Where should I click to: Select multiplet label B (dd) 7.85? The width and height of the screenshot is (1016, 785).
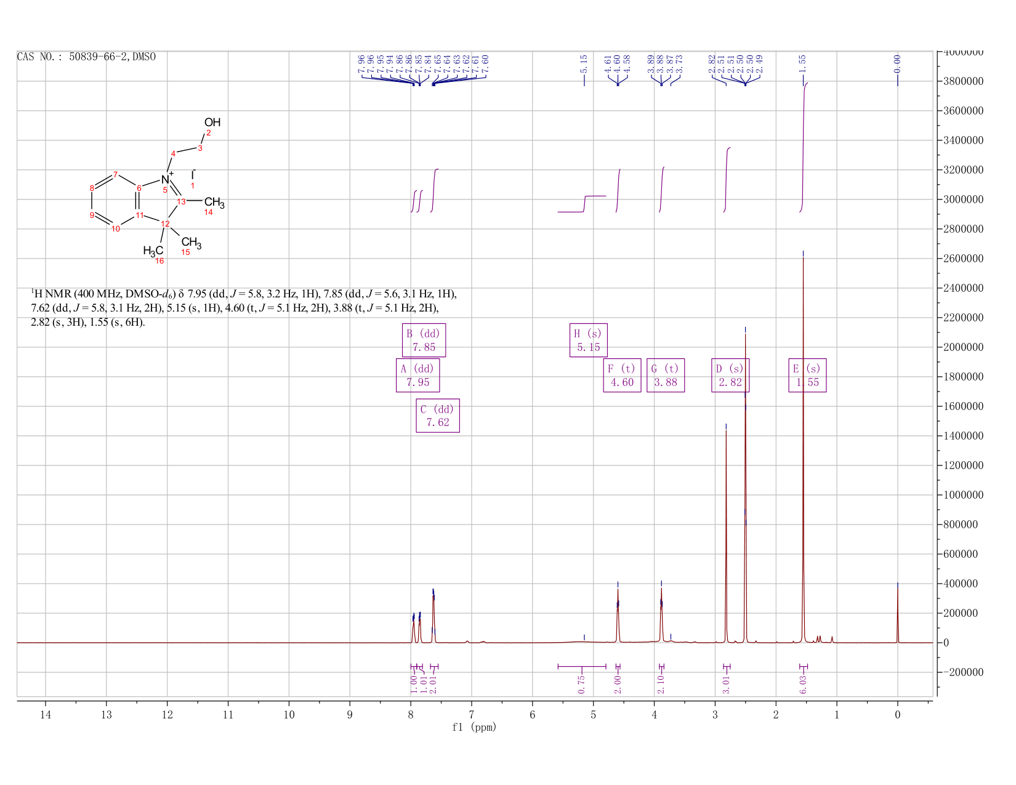point(424,340)
